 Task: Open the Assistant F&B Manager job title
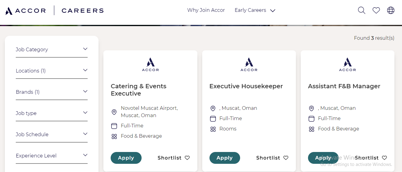(344, 86)
